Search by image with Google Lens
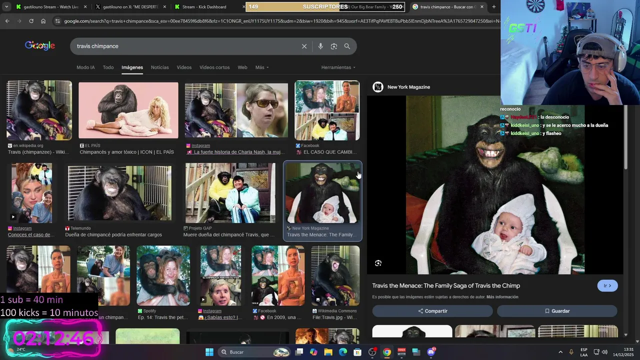 [333, 46]
